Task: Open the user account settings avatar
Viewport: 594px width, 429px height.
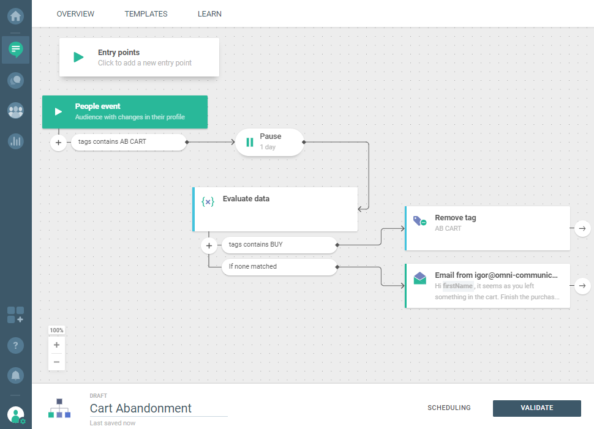Action: point(16,415)
